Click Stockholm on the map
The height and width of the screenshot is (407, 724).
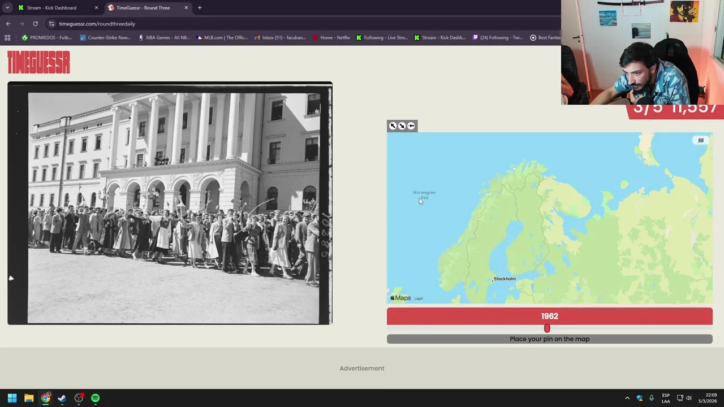(x=504, y=279)
